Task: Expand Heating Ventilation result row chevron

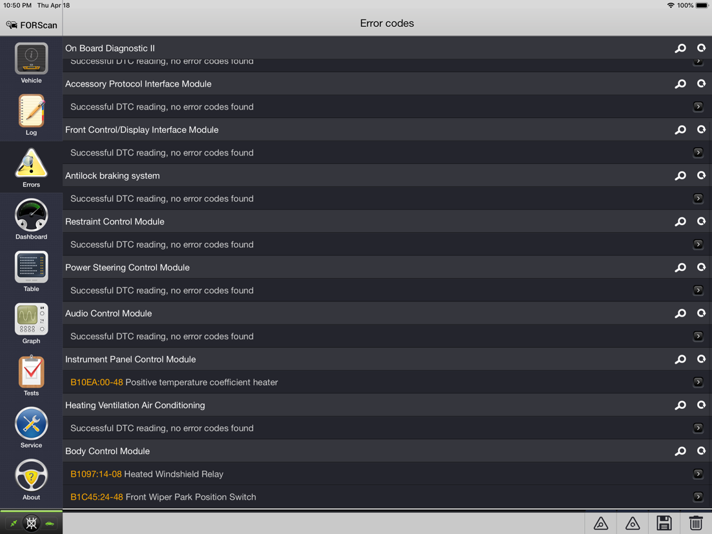Action: pos(698,428)
